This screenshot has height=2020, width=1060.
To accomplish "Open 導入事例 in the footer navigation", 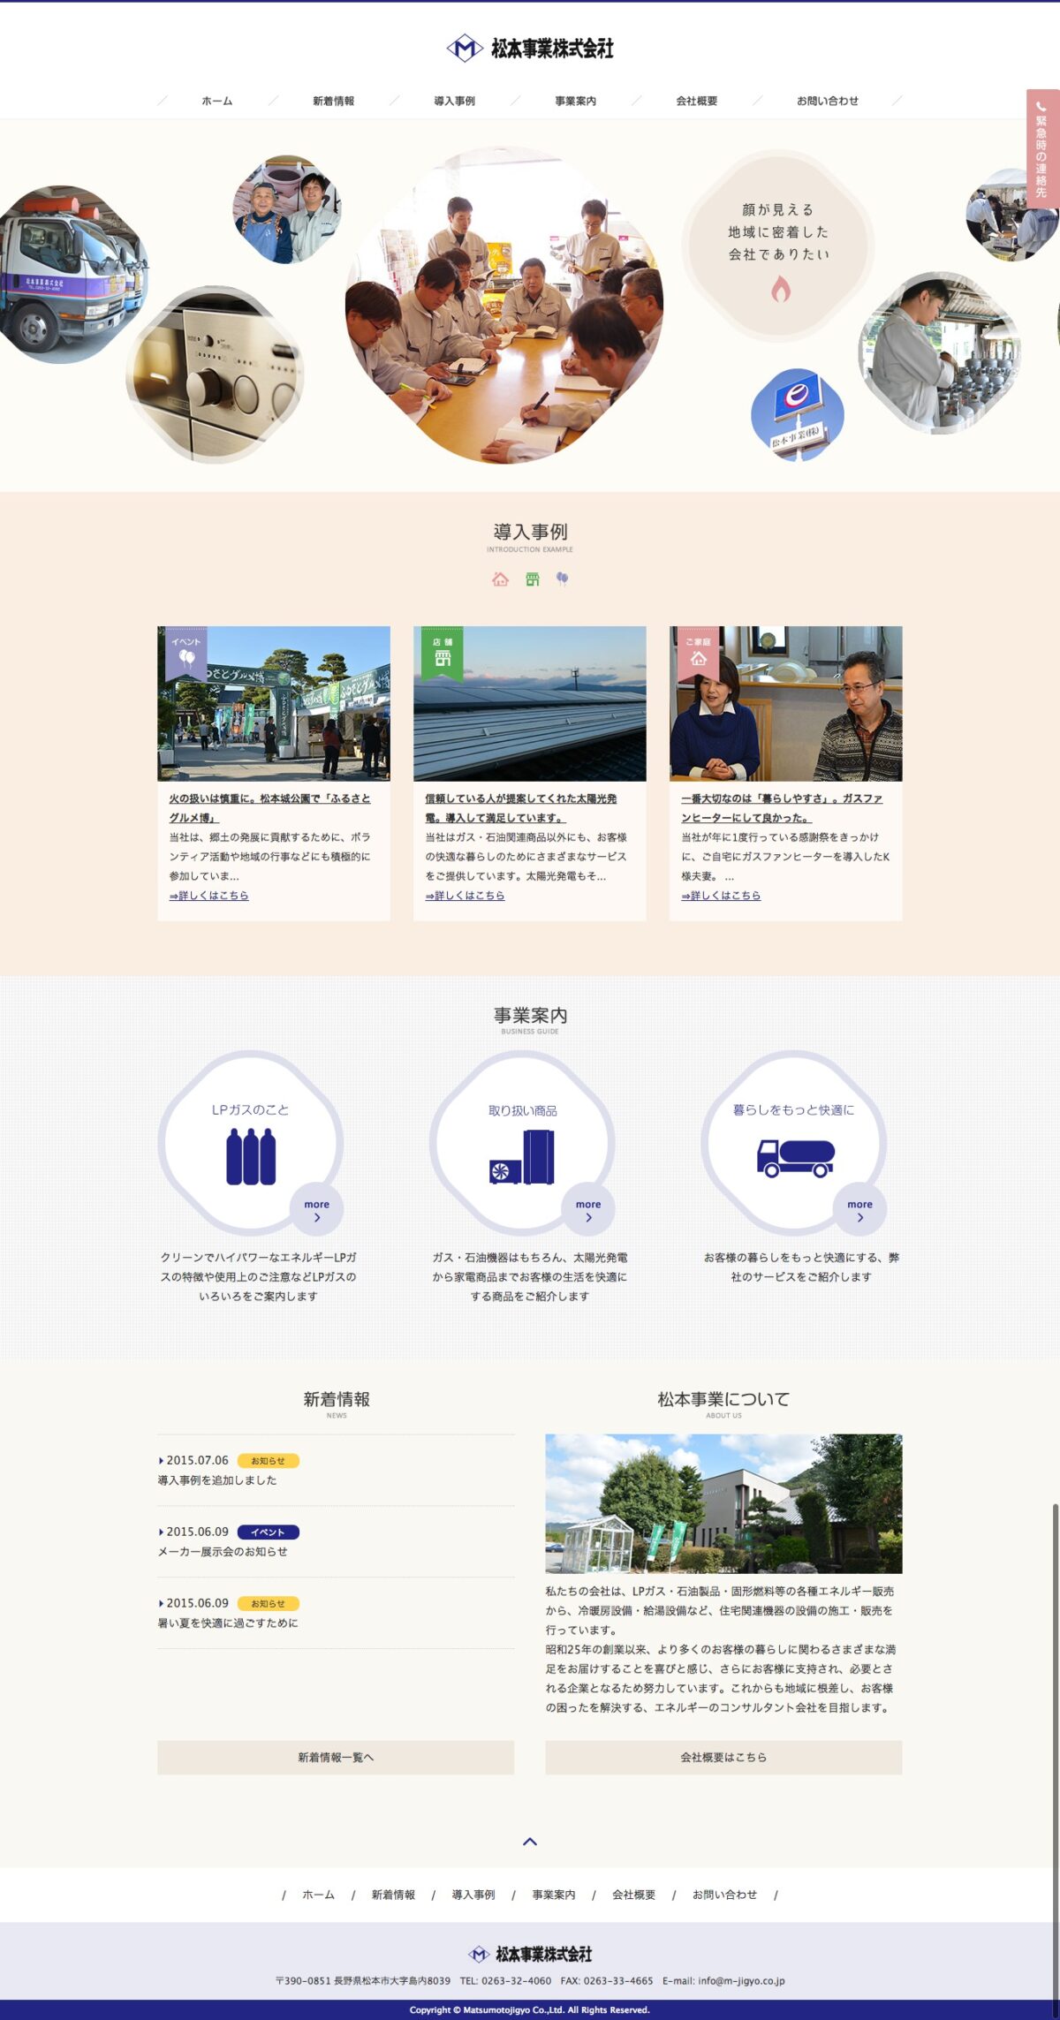I will (473, 1895).
